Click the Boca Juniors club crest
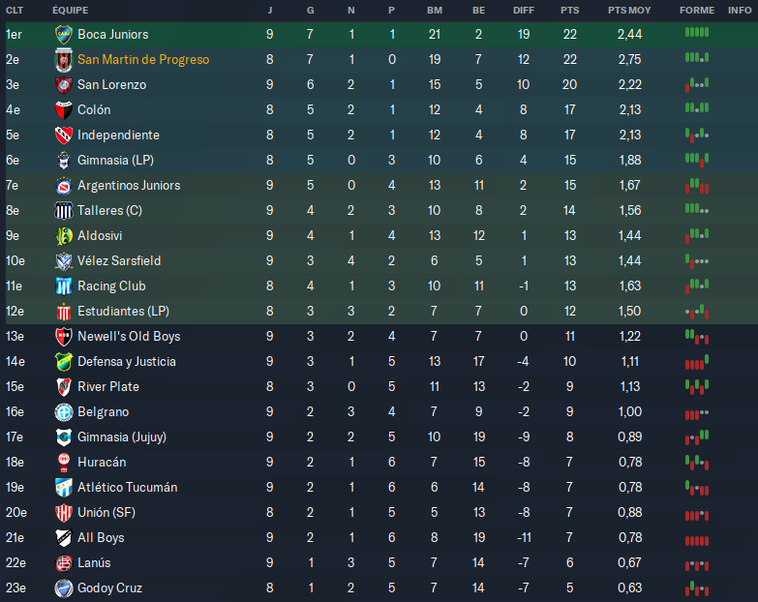 (x=64, y=34)
